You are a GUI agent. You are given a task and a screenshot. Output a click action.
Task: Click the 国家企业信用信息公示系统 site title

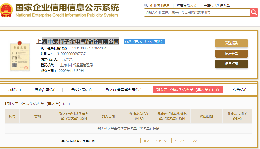pos(67,8)
